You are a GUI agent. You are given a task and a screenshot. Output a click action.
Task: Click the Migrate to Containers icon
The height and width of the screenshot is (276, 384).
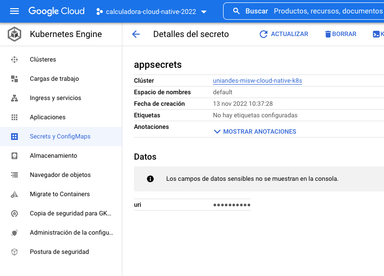coord(14,194)
